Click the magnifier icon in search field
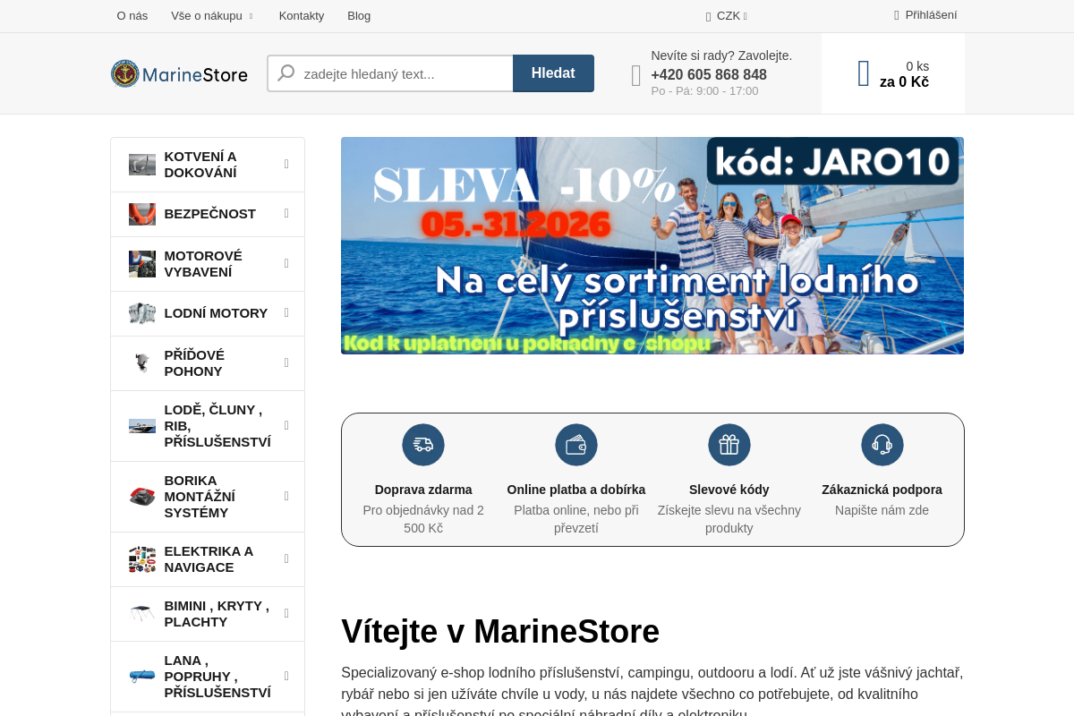This screenshot has height=716, width=1074. (286, 72)
